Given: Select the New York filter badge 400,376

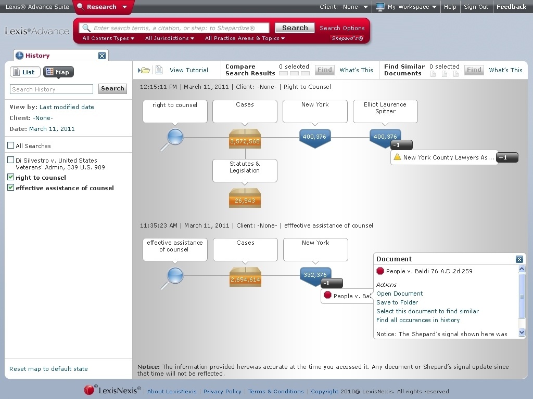Looking at the screenshot, I should pos(315,138).
